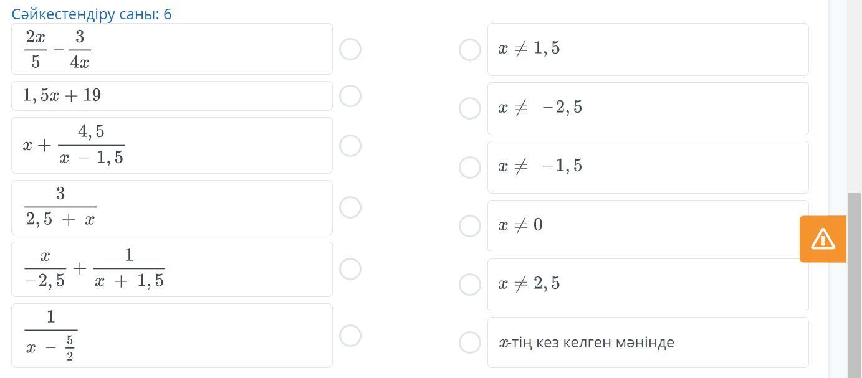
Task: Click the card with fraction 3/(2,5 + x)
Action: point(172,207)
